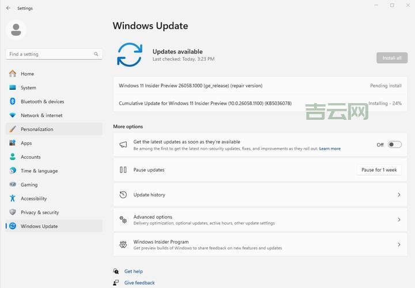The image size is (415, 288).
Task: Click the Accessibility figure icon
Action: tap(13, 198)
